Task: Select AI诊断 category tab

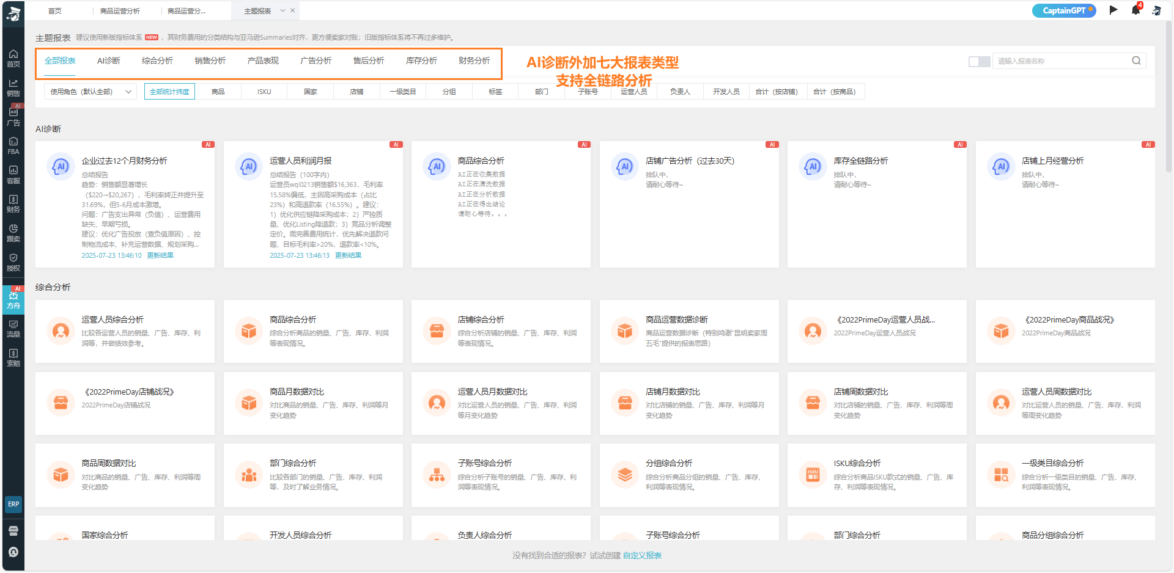Action: coord(109,60)
